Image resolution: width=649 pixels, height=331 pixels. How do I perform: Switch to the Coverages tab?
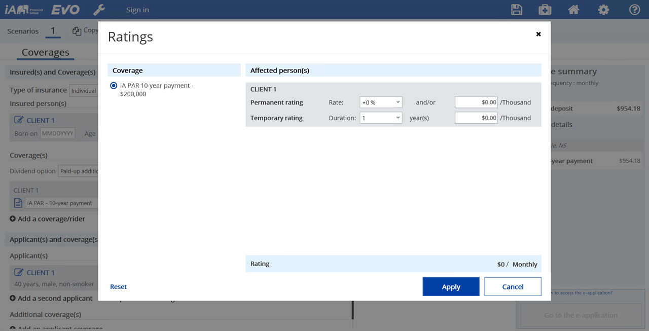46,53
